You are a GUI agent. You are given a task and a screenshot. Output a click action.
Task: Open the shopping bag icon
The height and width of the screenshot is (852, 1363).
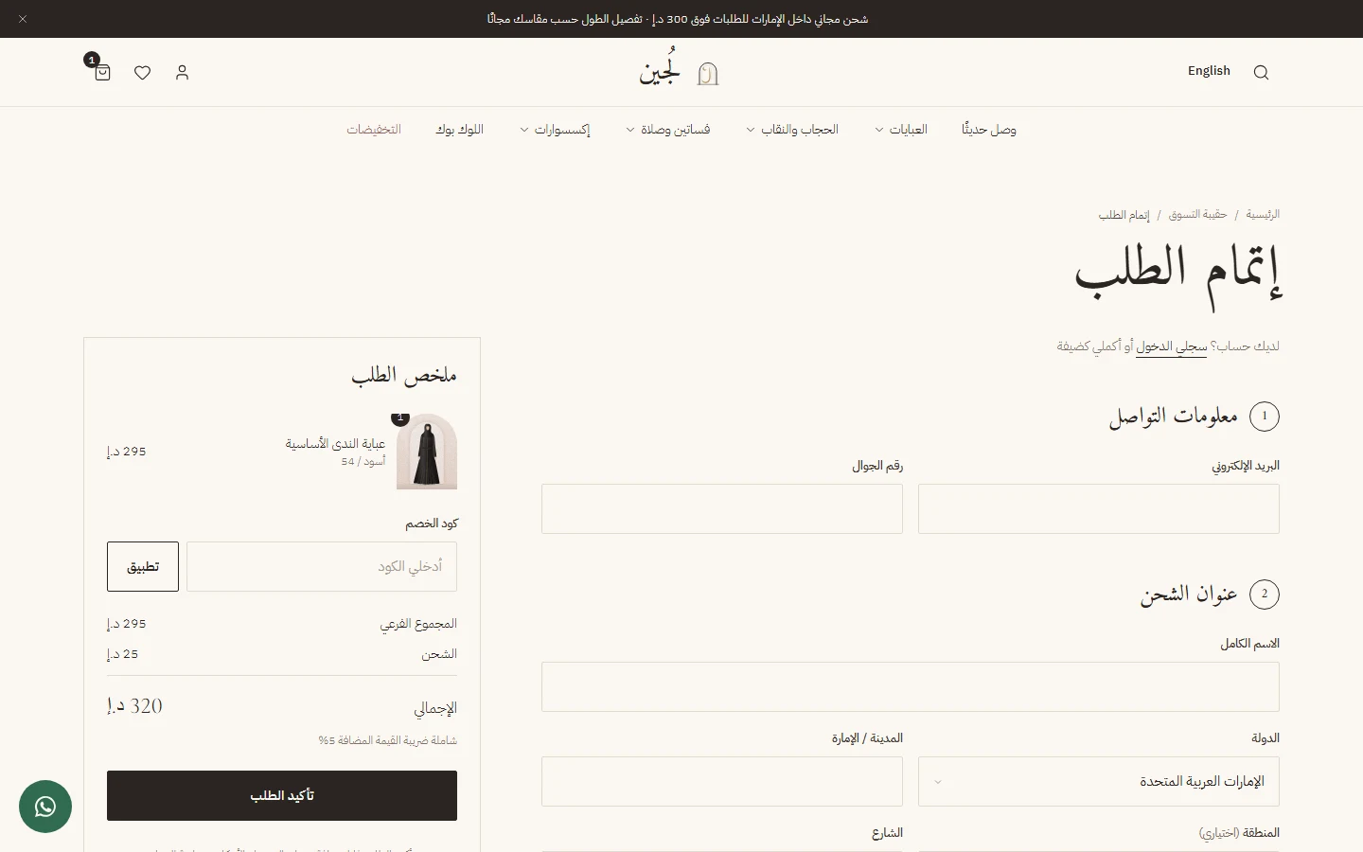[102, 73]
